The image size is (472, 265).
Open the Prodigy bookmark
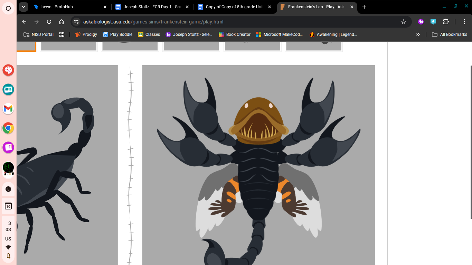(86, 34)
